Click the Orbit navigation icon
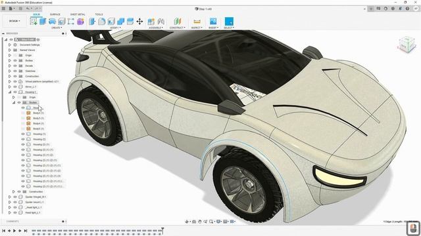 pyautogui.click(x=187, y=222)
